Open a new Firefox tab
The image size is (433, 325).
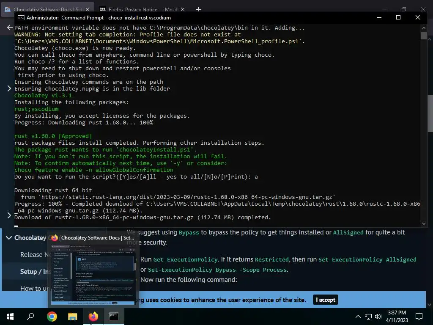(199, 9)
